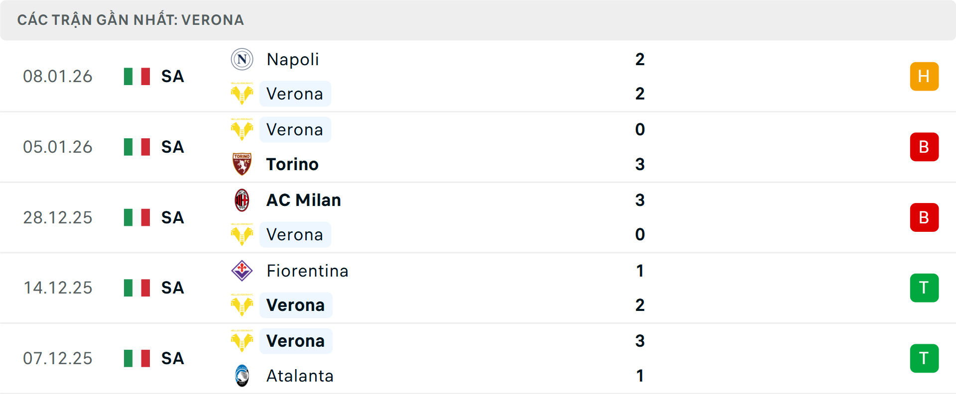Open the Atalanta team link
The width and height of the screenshot is (956, 394).
click(x=300, y=376)
